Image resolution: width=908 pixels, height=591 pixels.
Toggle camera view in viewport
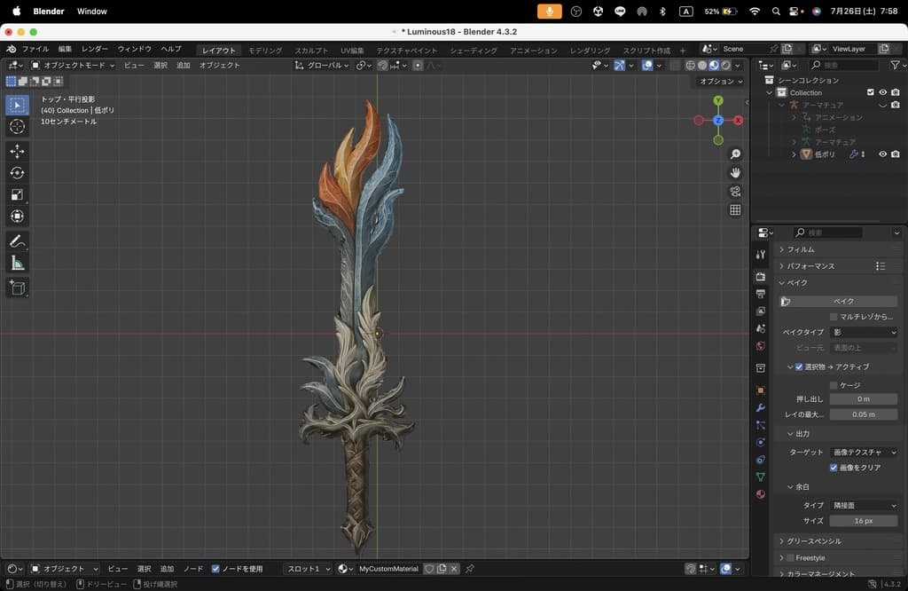[x=735, y=192]
